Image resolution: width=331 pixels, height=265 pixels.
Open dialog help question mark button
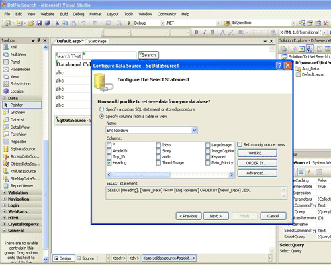(279, 66)
